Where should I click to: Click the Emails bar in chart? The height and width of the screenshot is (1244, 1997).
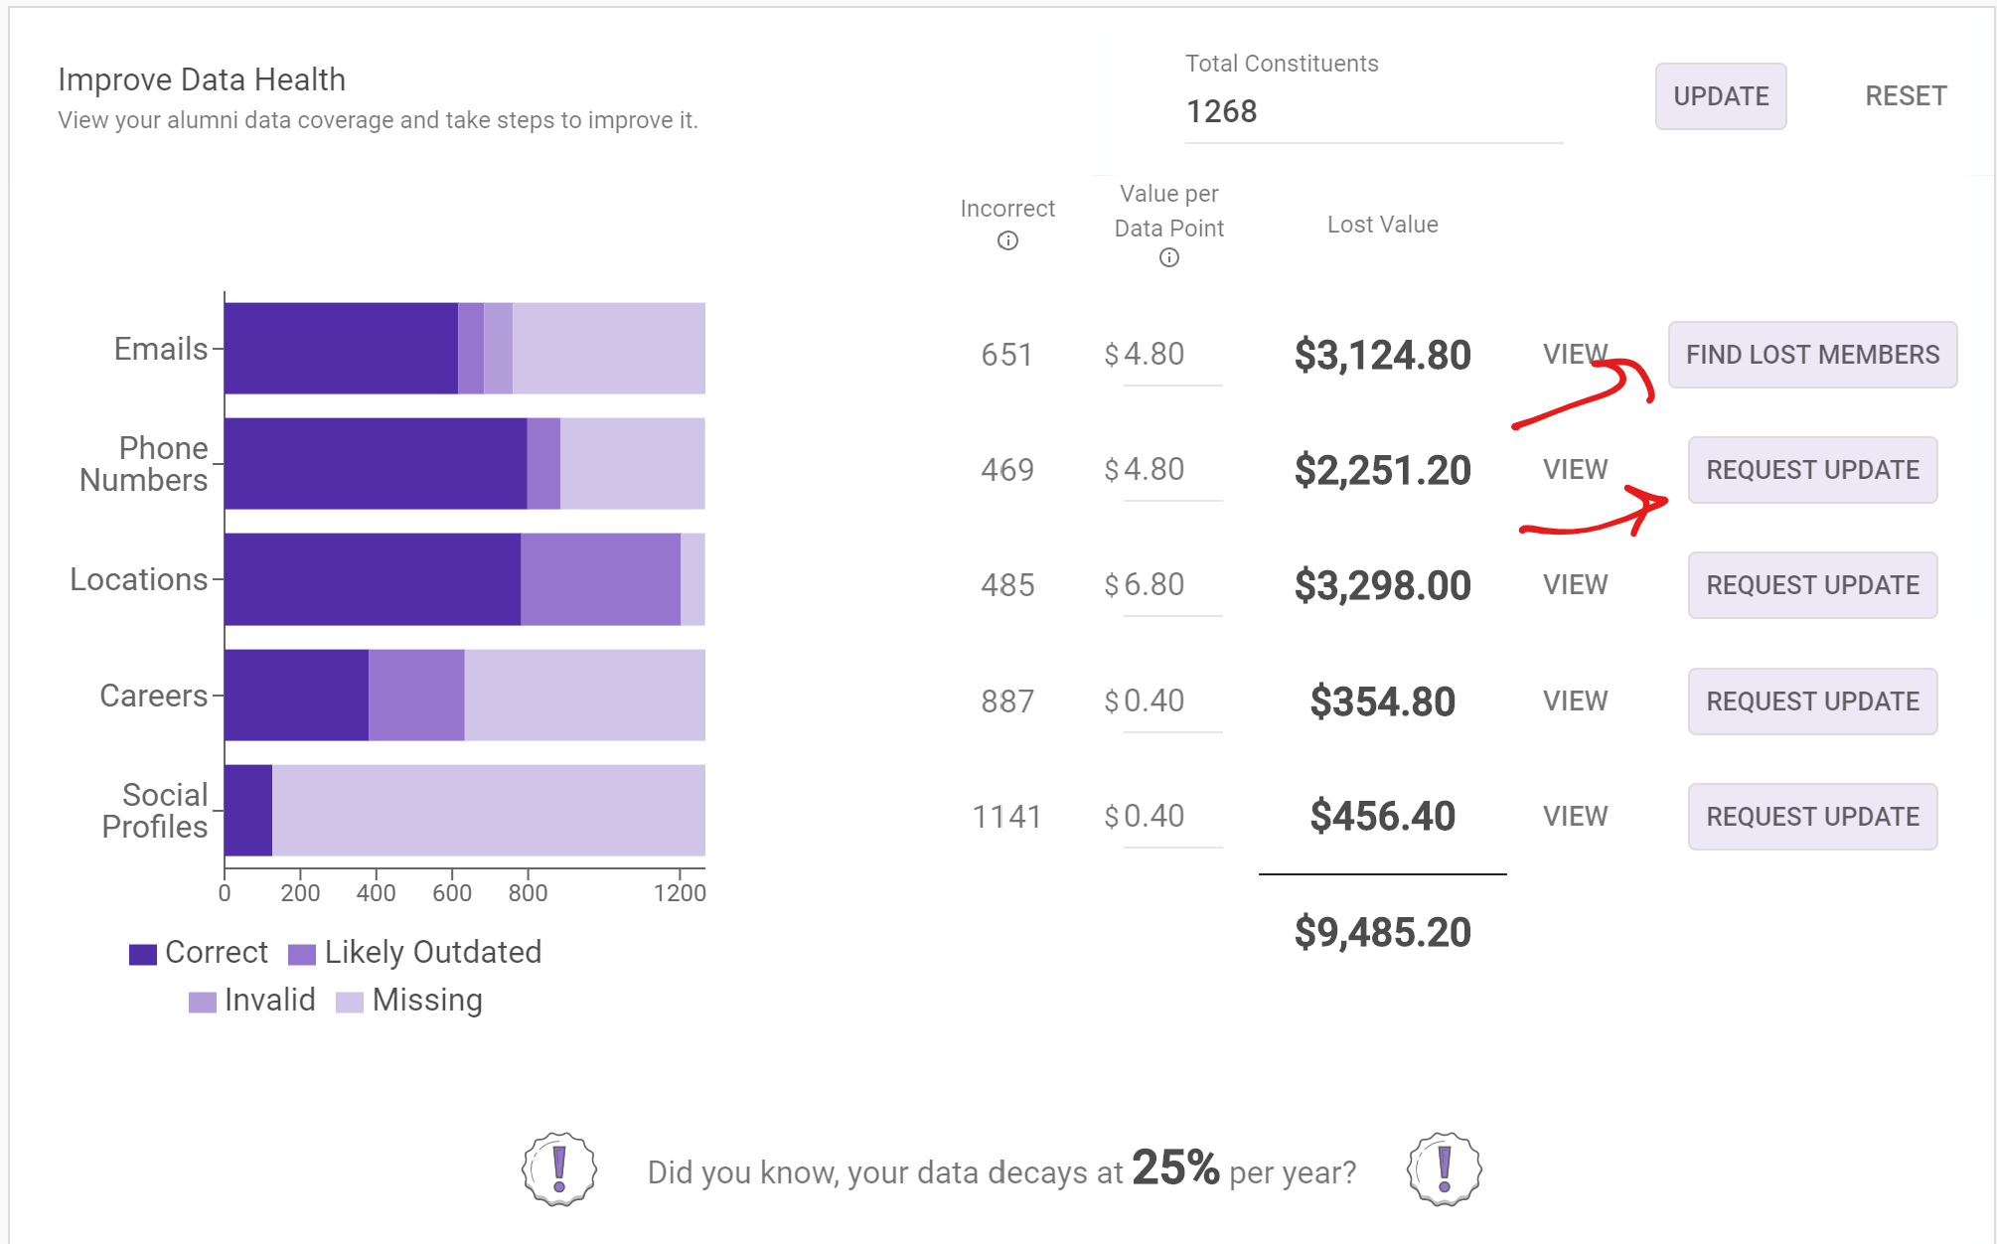click(x=340, y=349)
